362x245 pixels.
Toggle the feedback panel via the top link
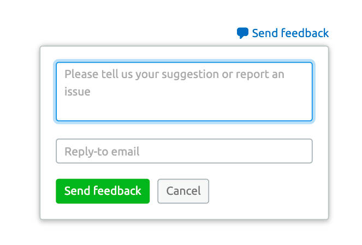[x=290, y=33]
